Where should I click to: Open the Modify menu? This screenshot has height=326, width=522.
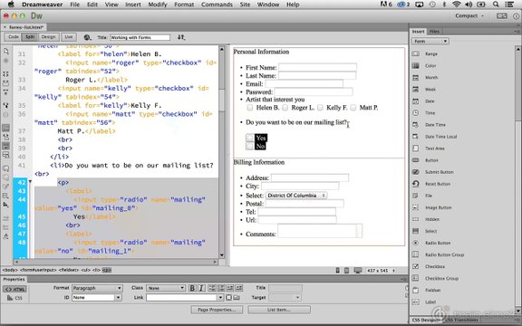tap(158, 5)
